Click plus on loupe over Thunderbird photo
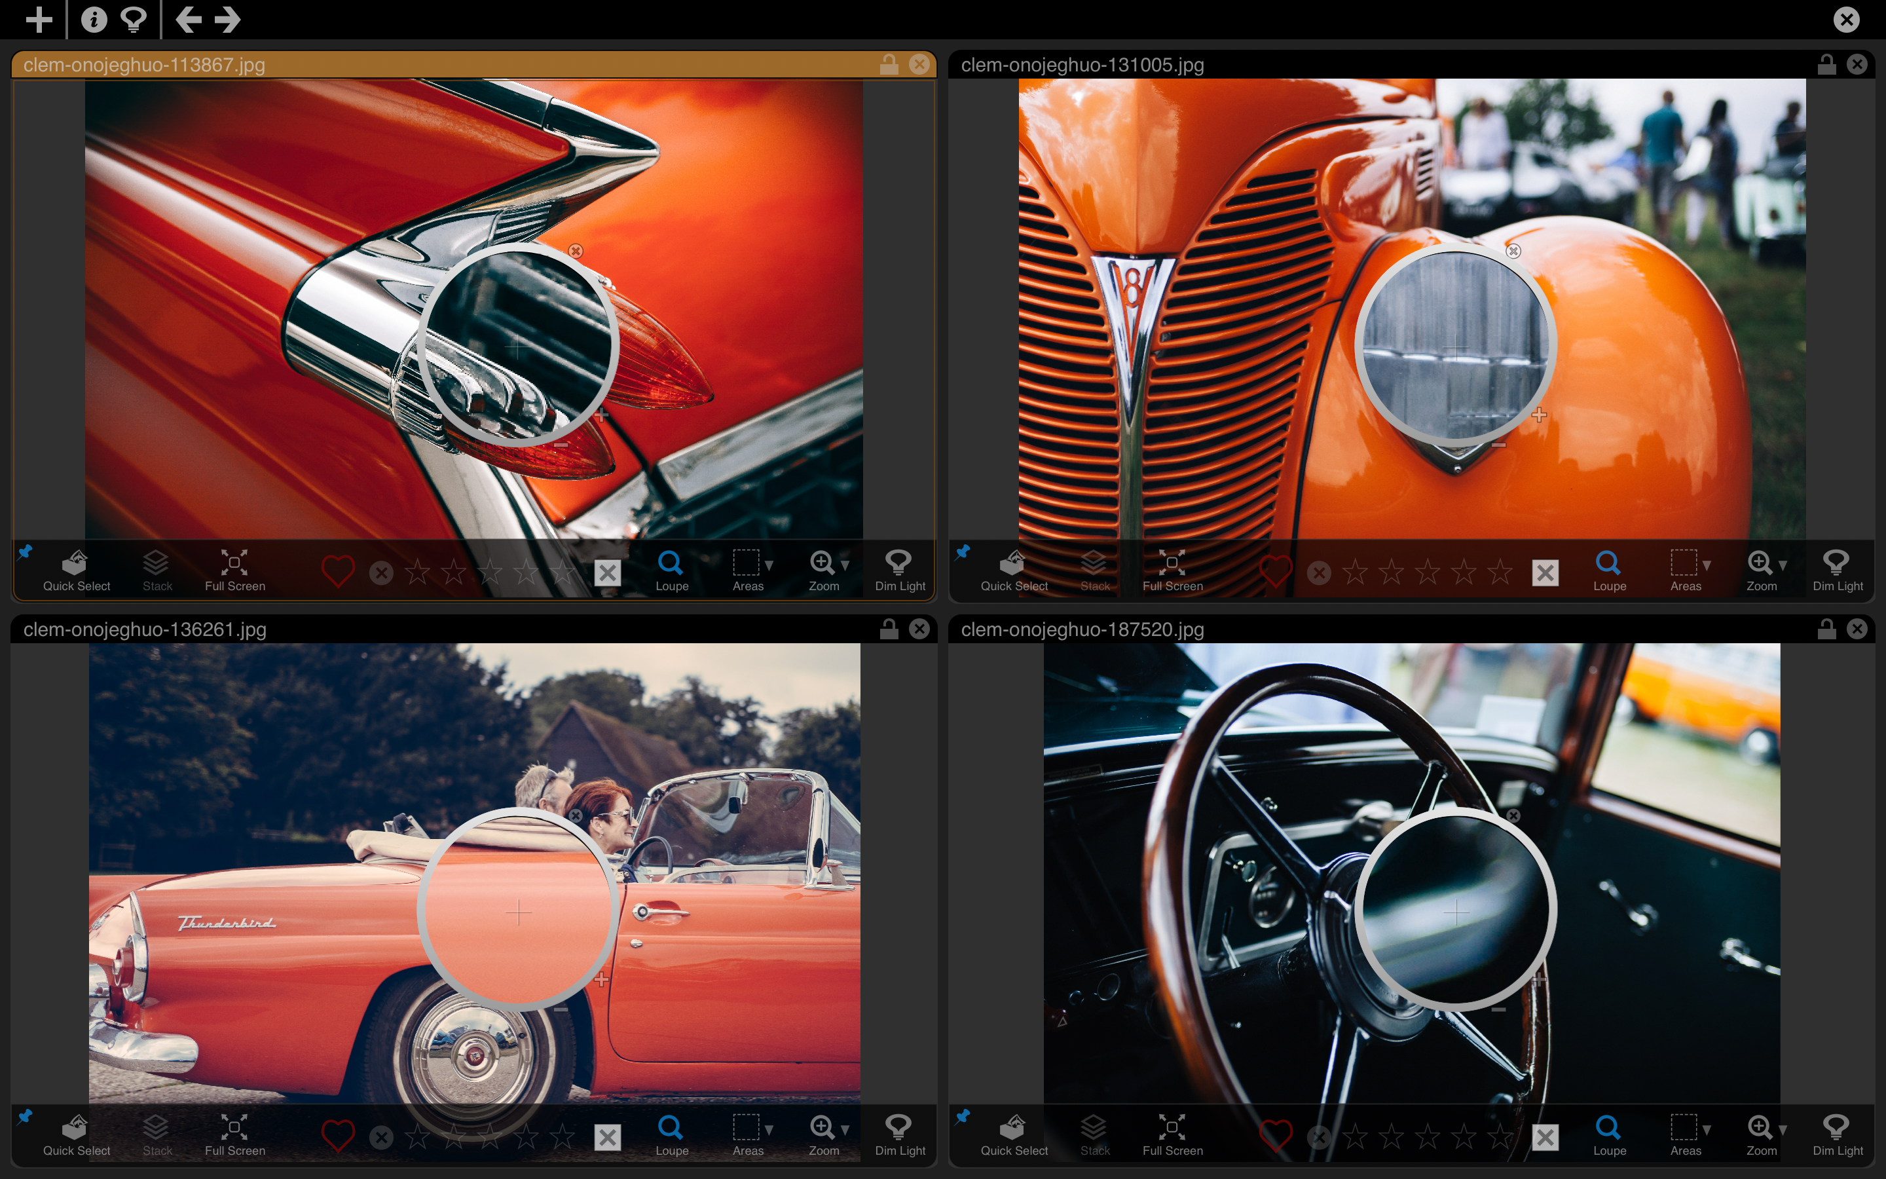 point(601,979)
